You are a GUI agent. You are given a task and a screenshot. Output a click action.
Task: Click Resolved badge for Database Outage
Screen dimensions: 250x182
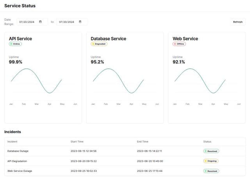click(x=211, y=151)
